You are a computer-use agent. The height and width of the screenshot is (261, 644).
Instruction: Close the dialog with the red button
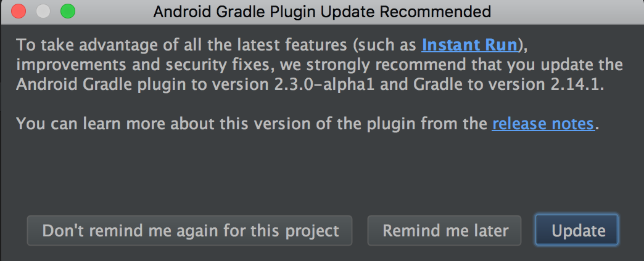[19, 11]
